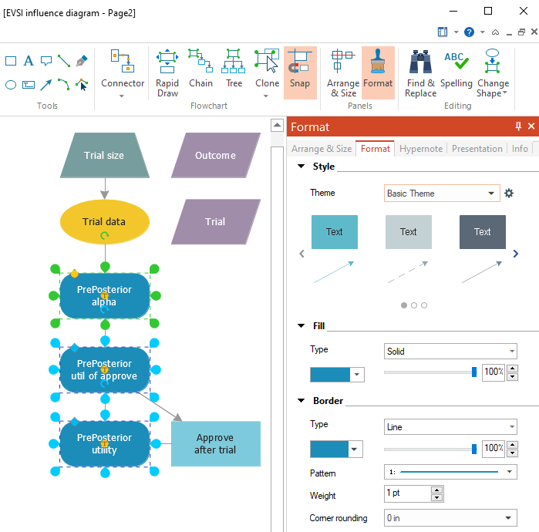Toggle Snap on or off
The width and height of the screenshot is (539, 532).
[300, 72]
